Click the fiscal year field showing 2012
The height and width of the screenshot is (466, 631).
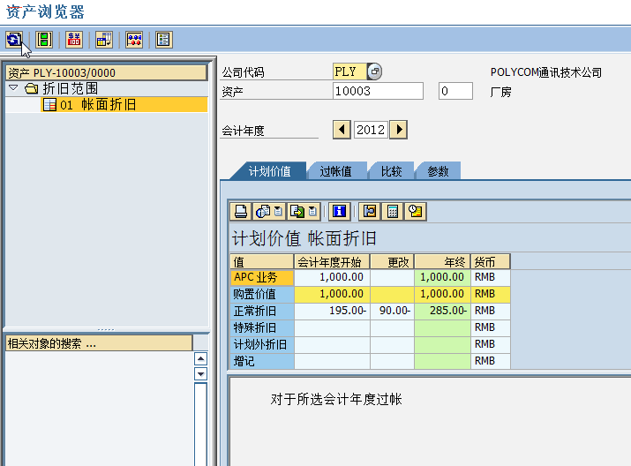click(x=371, y=130)
